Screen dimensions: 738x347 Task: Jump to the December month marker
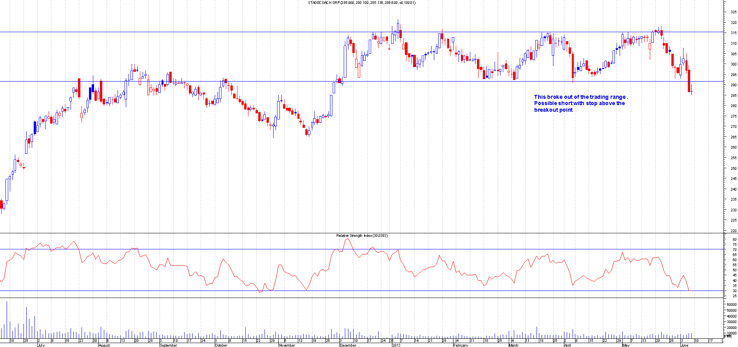point(348,345)
